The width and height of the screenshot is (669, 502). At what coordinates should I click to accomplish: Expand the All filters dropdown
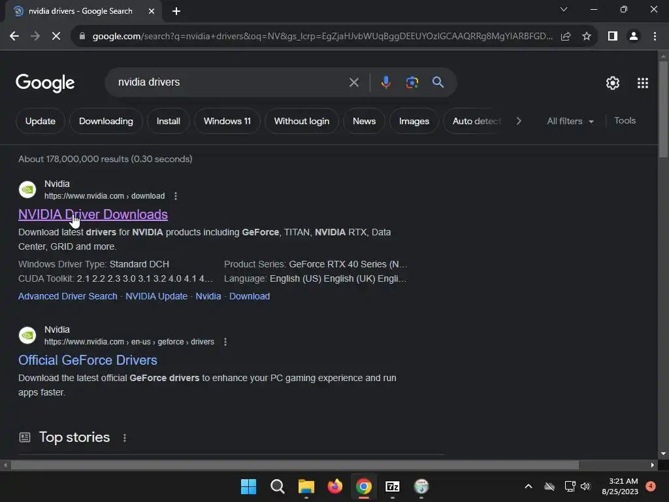click(570, 121)
